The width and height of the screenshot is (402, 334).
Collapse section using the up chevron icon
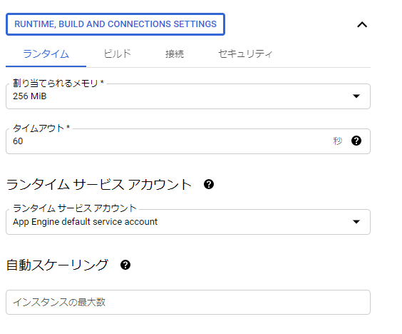coord(362,25)
